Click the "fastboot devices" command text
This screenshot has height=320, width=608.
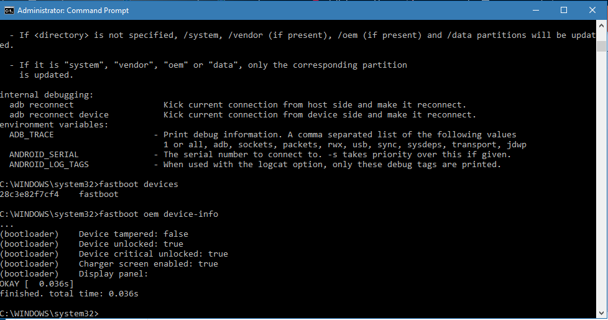click(138, 185)
